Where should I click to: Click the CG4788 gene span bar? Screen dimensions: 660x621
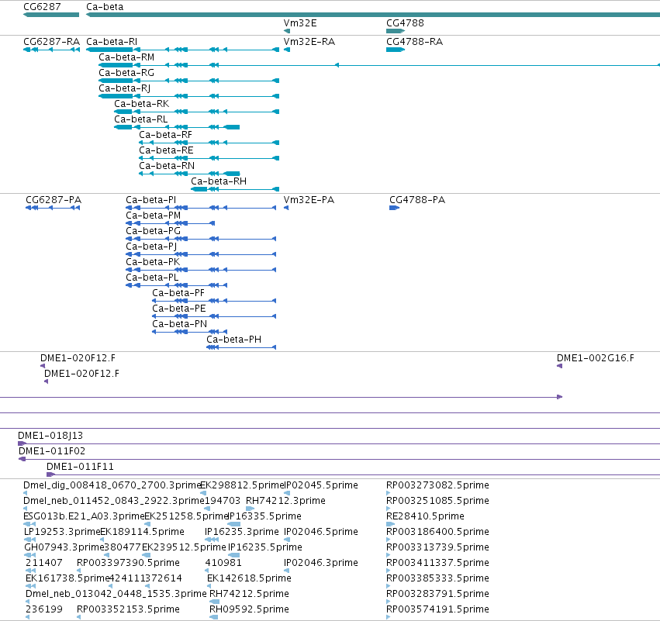396,31
